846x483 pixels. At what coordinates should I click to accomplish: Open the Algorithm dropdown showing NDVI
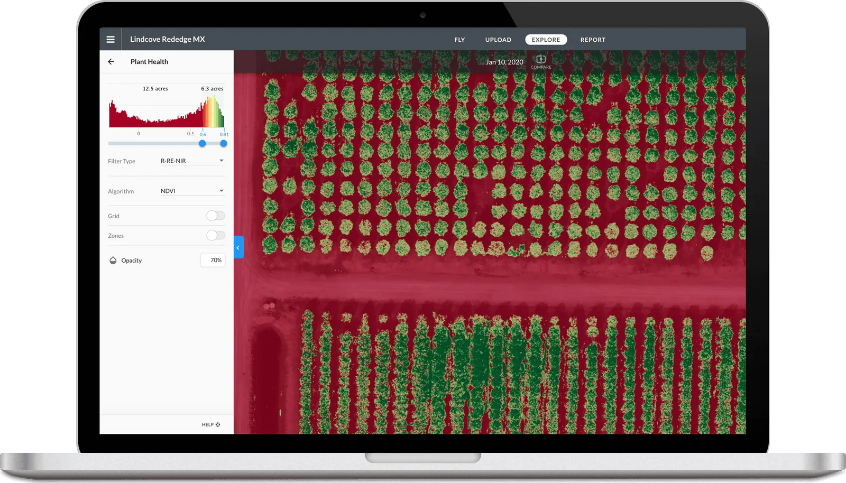(192, 190)
